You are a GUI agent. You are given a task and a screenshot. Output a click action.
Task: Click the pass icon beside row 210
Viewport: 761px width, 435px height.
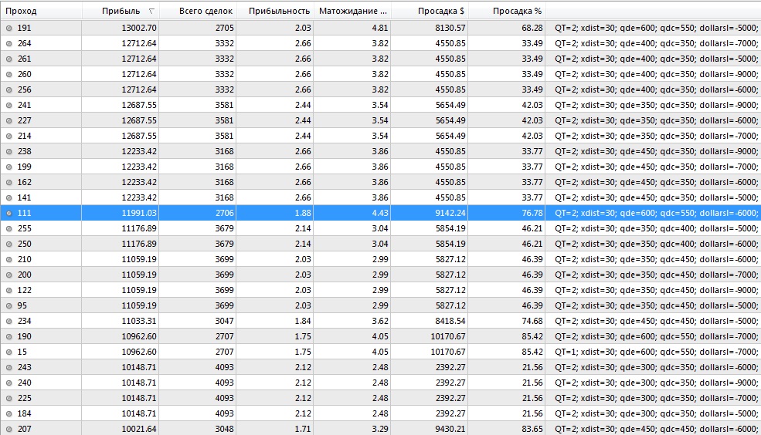pos(8,260)
